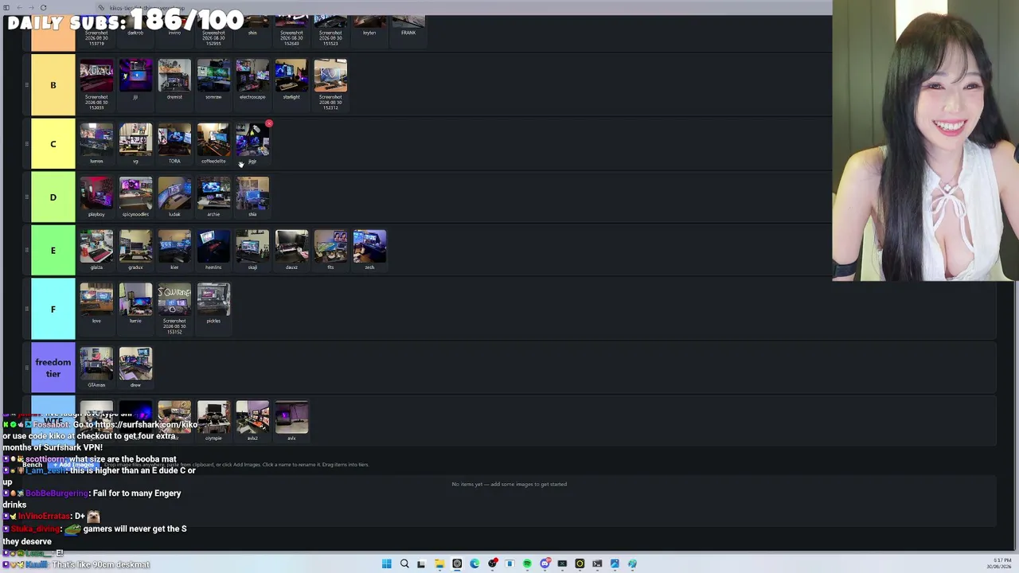Click the pickles setup image

click(x=213, y=299)
